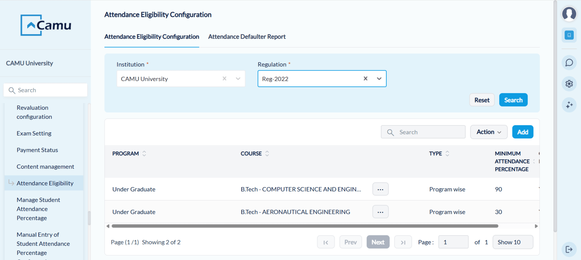Click the table horizontal scrollbar thumb
Viewport: 581px width, 260px height.
tap(305, 226)
